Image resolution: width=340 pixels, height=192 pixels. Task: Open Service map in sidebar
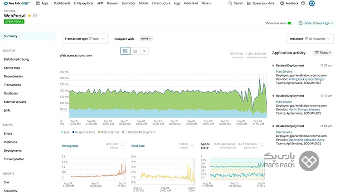point(12,68)
